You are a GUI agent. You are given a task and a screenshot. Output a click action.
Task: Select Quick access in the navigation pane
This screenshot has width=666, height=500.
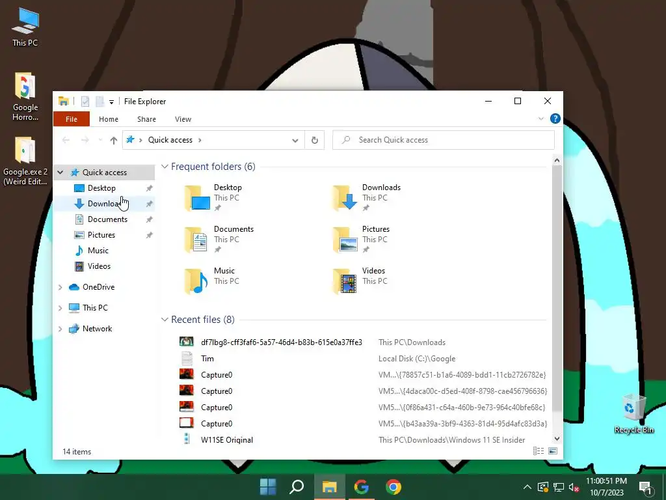tap(105, 172)
